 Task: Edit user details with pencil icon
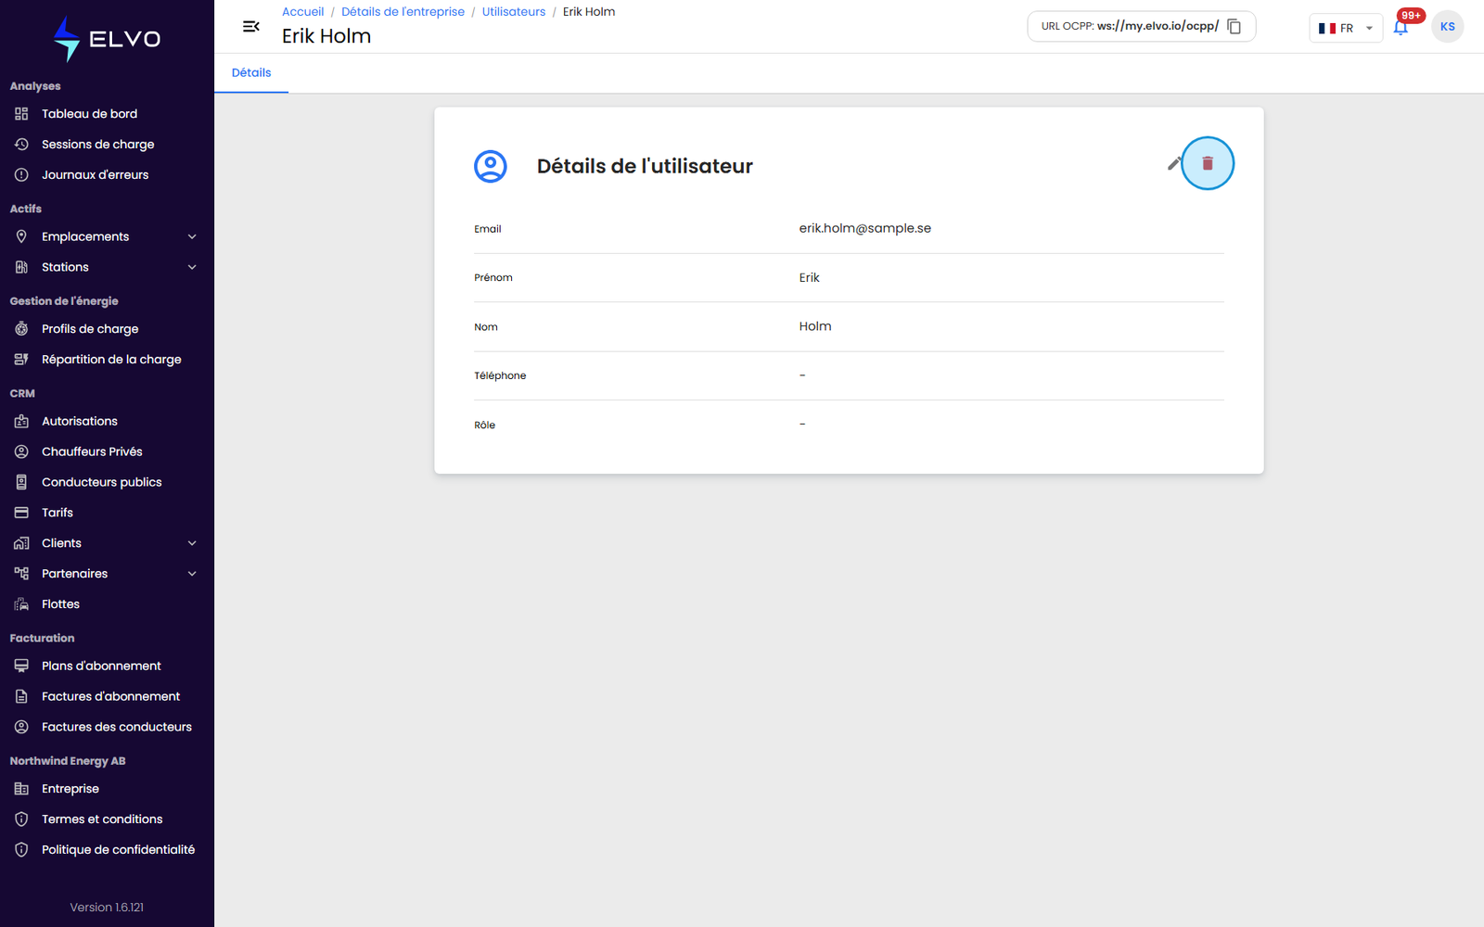point(1174,163)
